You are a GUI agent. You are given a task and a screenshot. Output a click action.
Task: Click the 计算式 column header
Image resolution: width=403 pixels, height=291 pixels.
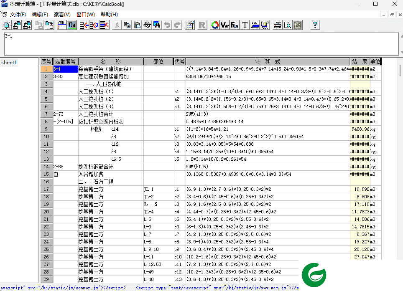268,62
